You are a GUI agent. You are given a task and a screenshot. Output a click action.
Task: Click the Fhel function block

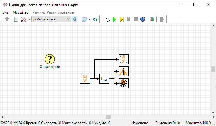click(x=104, y=78)
